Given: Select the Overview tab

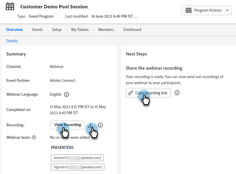Looking at the screenshot, I should click(14, 29).
